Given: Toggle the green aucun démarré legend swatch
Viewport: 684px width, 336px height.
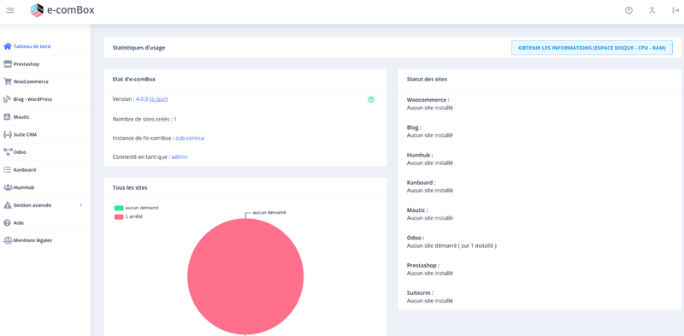Looking at the screenshot, I should (119, 208).
